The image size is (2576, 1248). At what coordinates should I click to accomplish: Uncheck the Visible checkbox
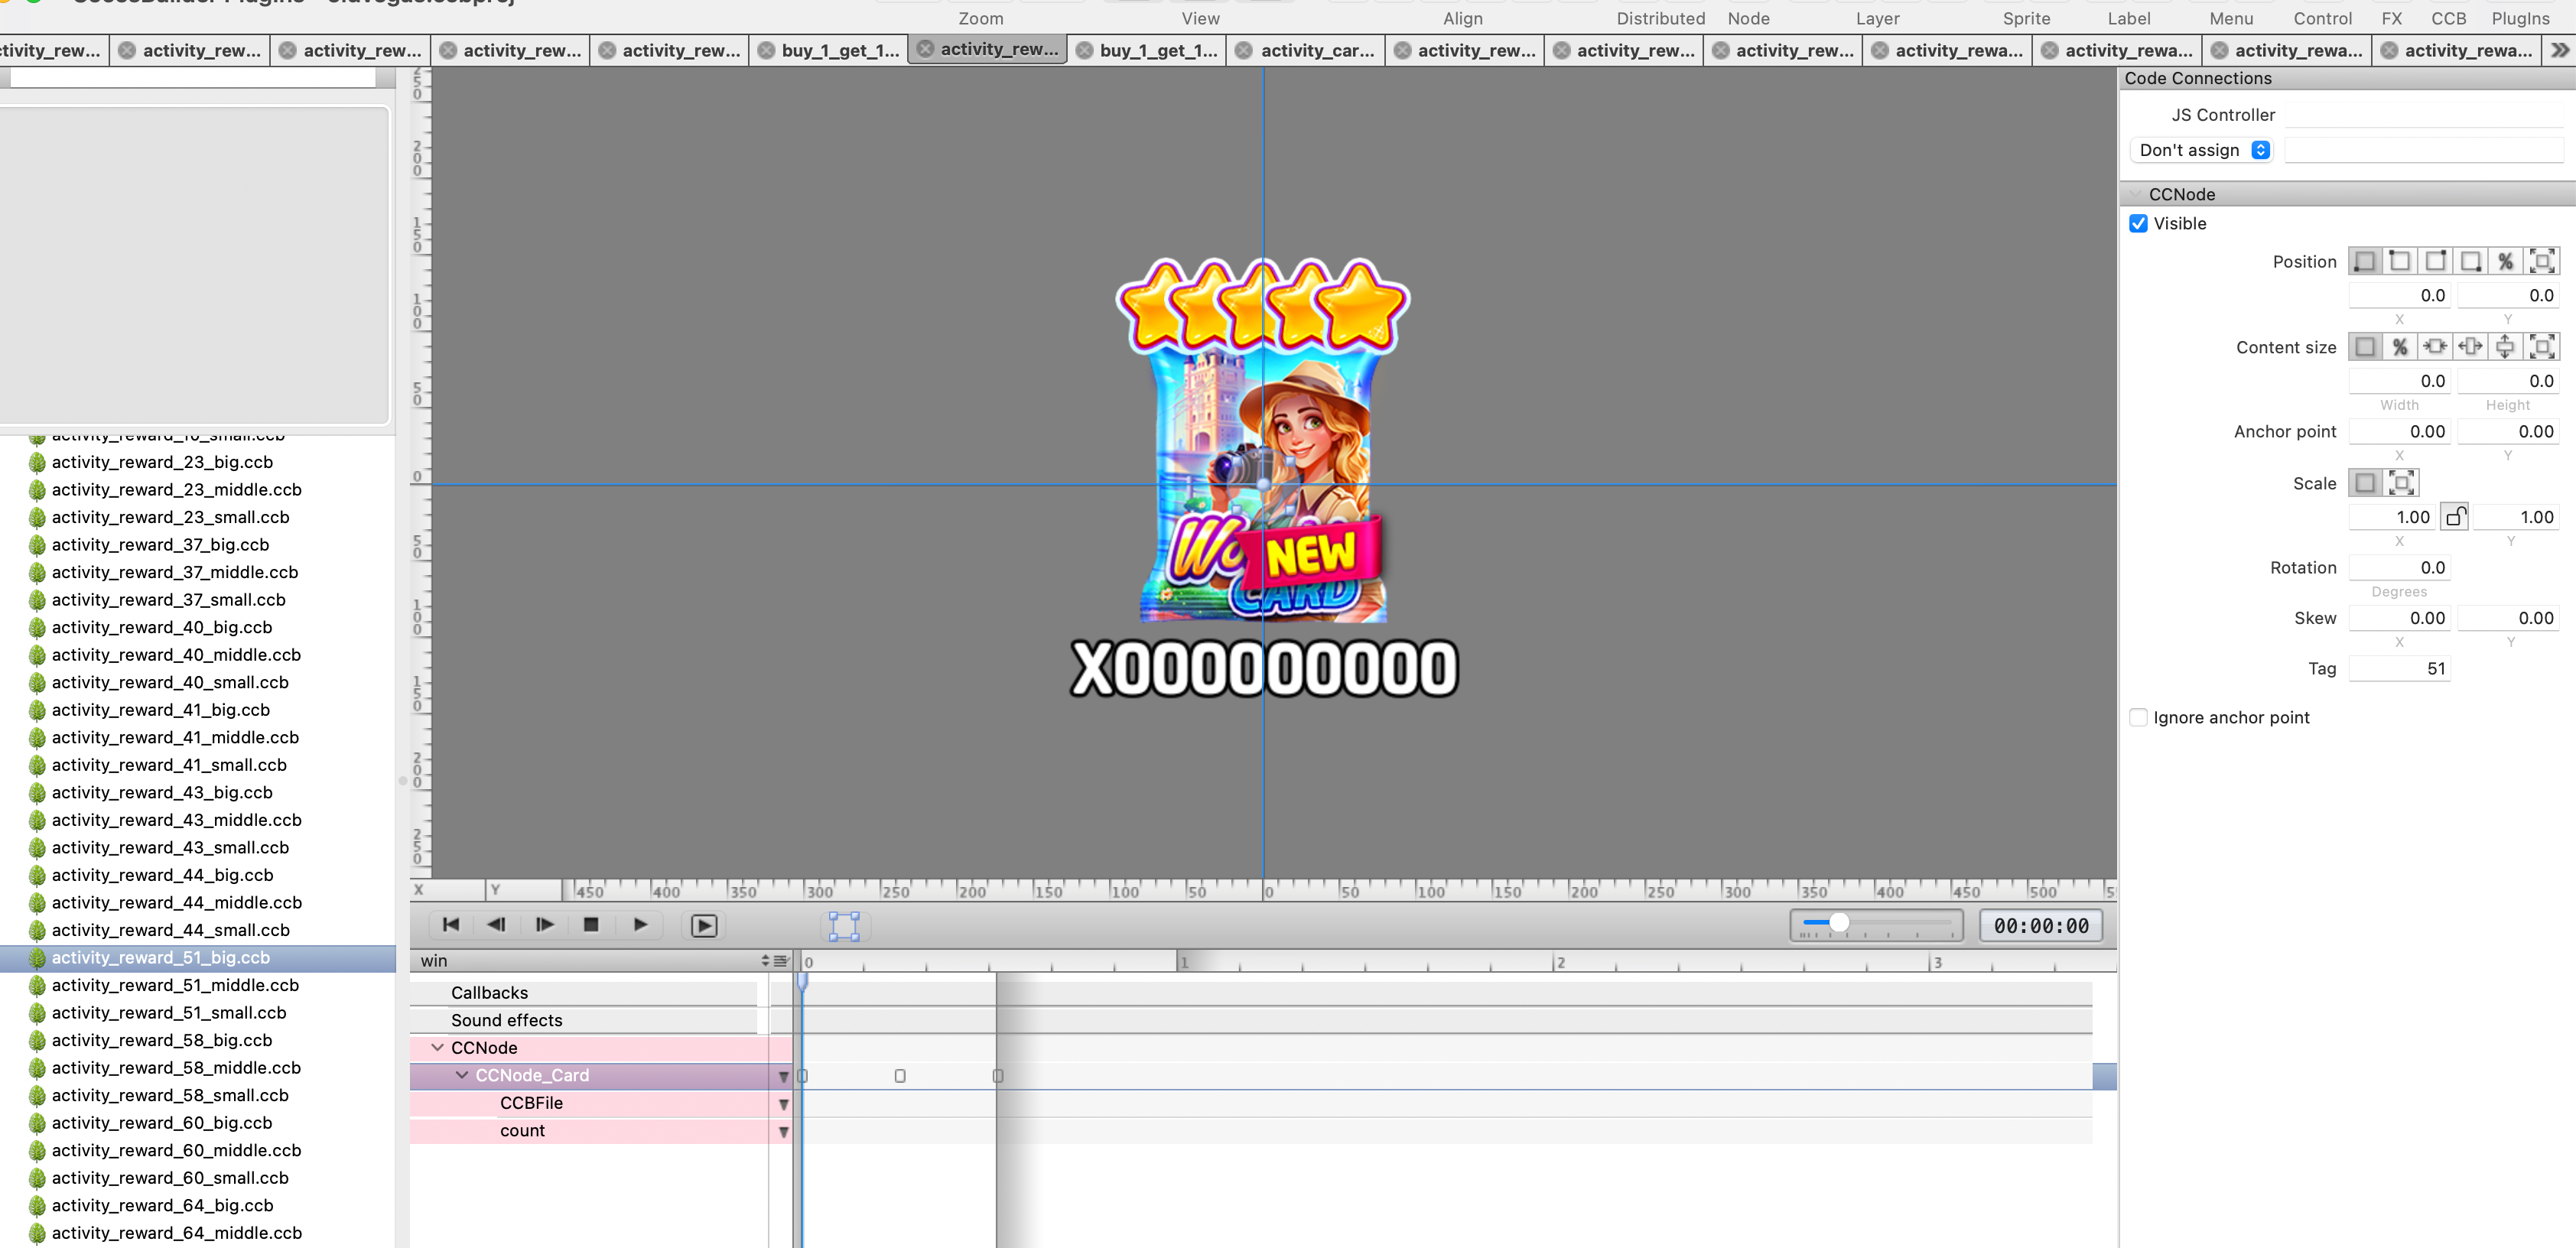click(2138, 224)
